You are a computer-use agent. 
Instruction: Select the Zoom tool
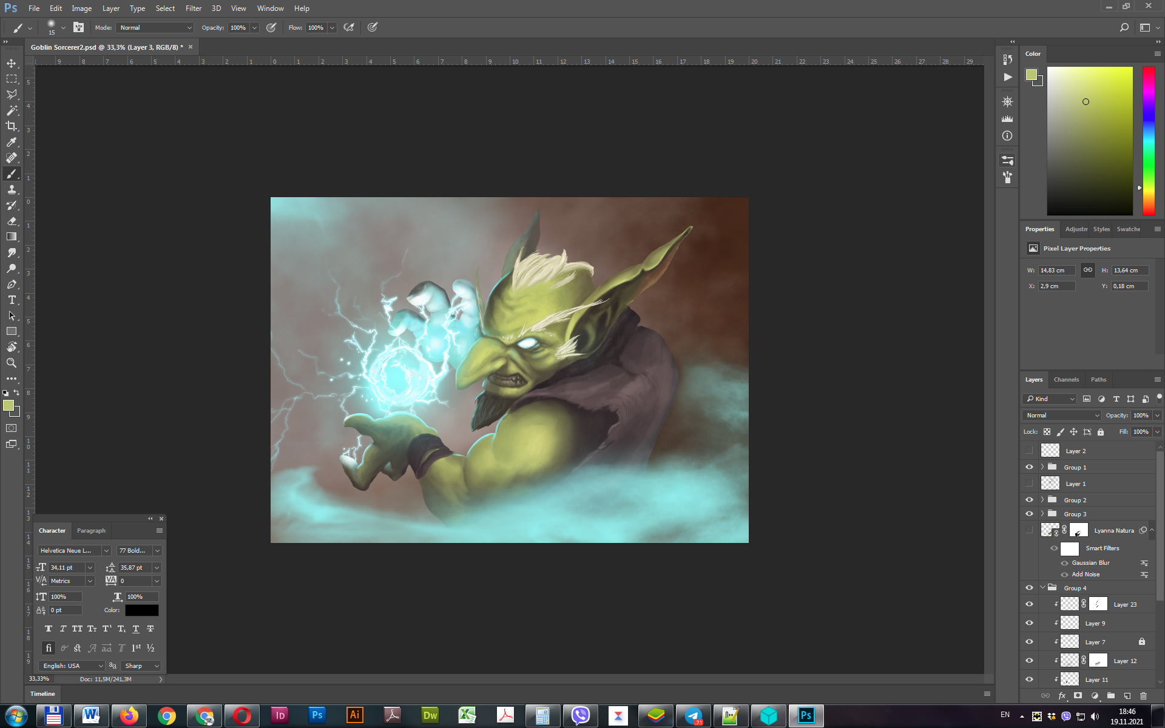coord(12,363)
